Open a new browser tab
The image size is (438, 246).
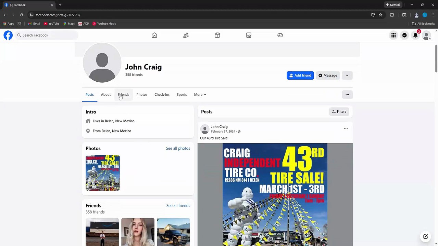click(x=60, y=5)
